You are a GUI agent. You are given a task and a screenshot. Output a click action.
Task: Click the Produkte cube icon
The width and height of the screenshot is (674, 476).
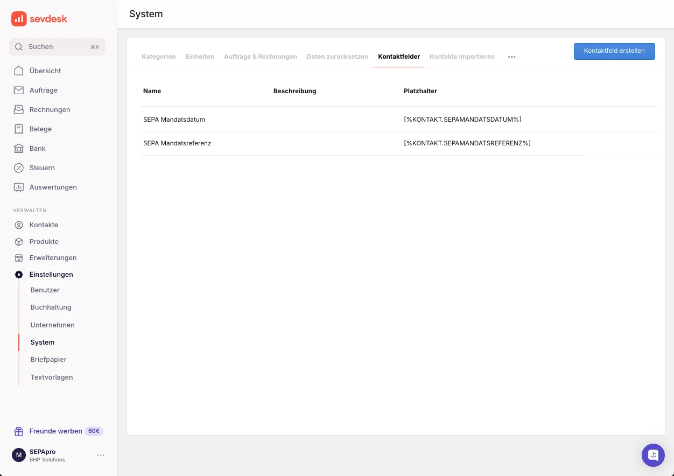click(18, 241)
